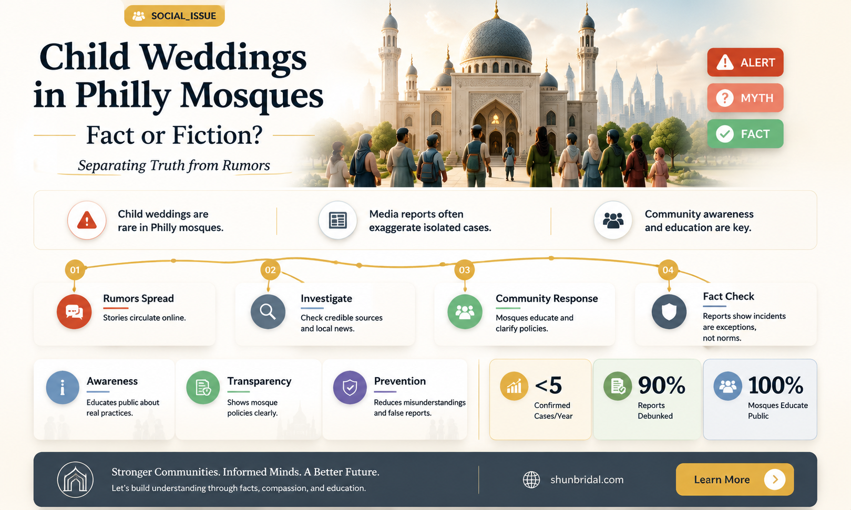Click 'Separating Truth from Rumors' tagline
Viewport: 851px width, 510px height.
(x=174, y=165)
